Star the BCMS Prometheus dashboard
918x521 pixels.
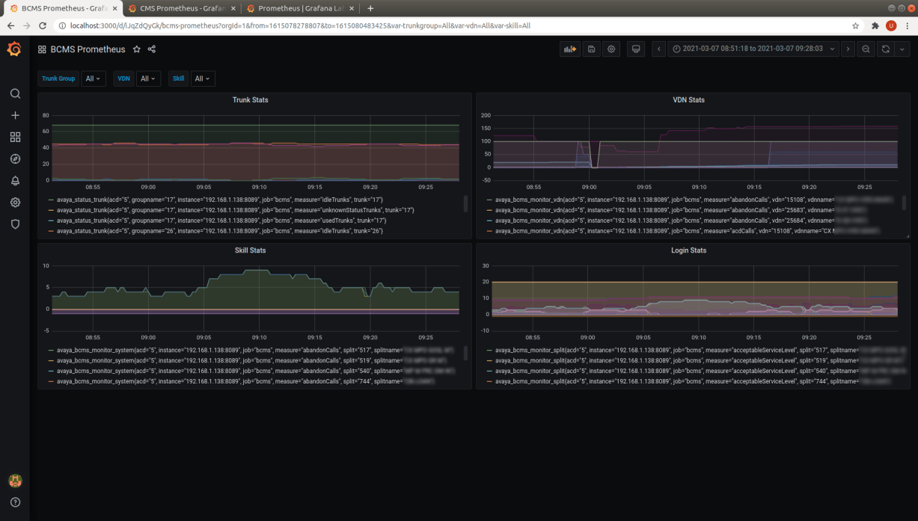tap(136, 49)
